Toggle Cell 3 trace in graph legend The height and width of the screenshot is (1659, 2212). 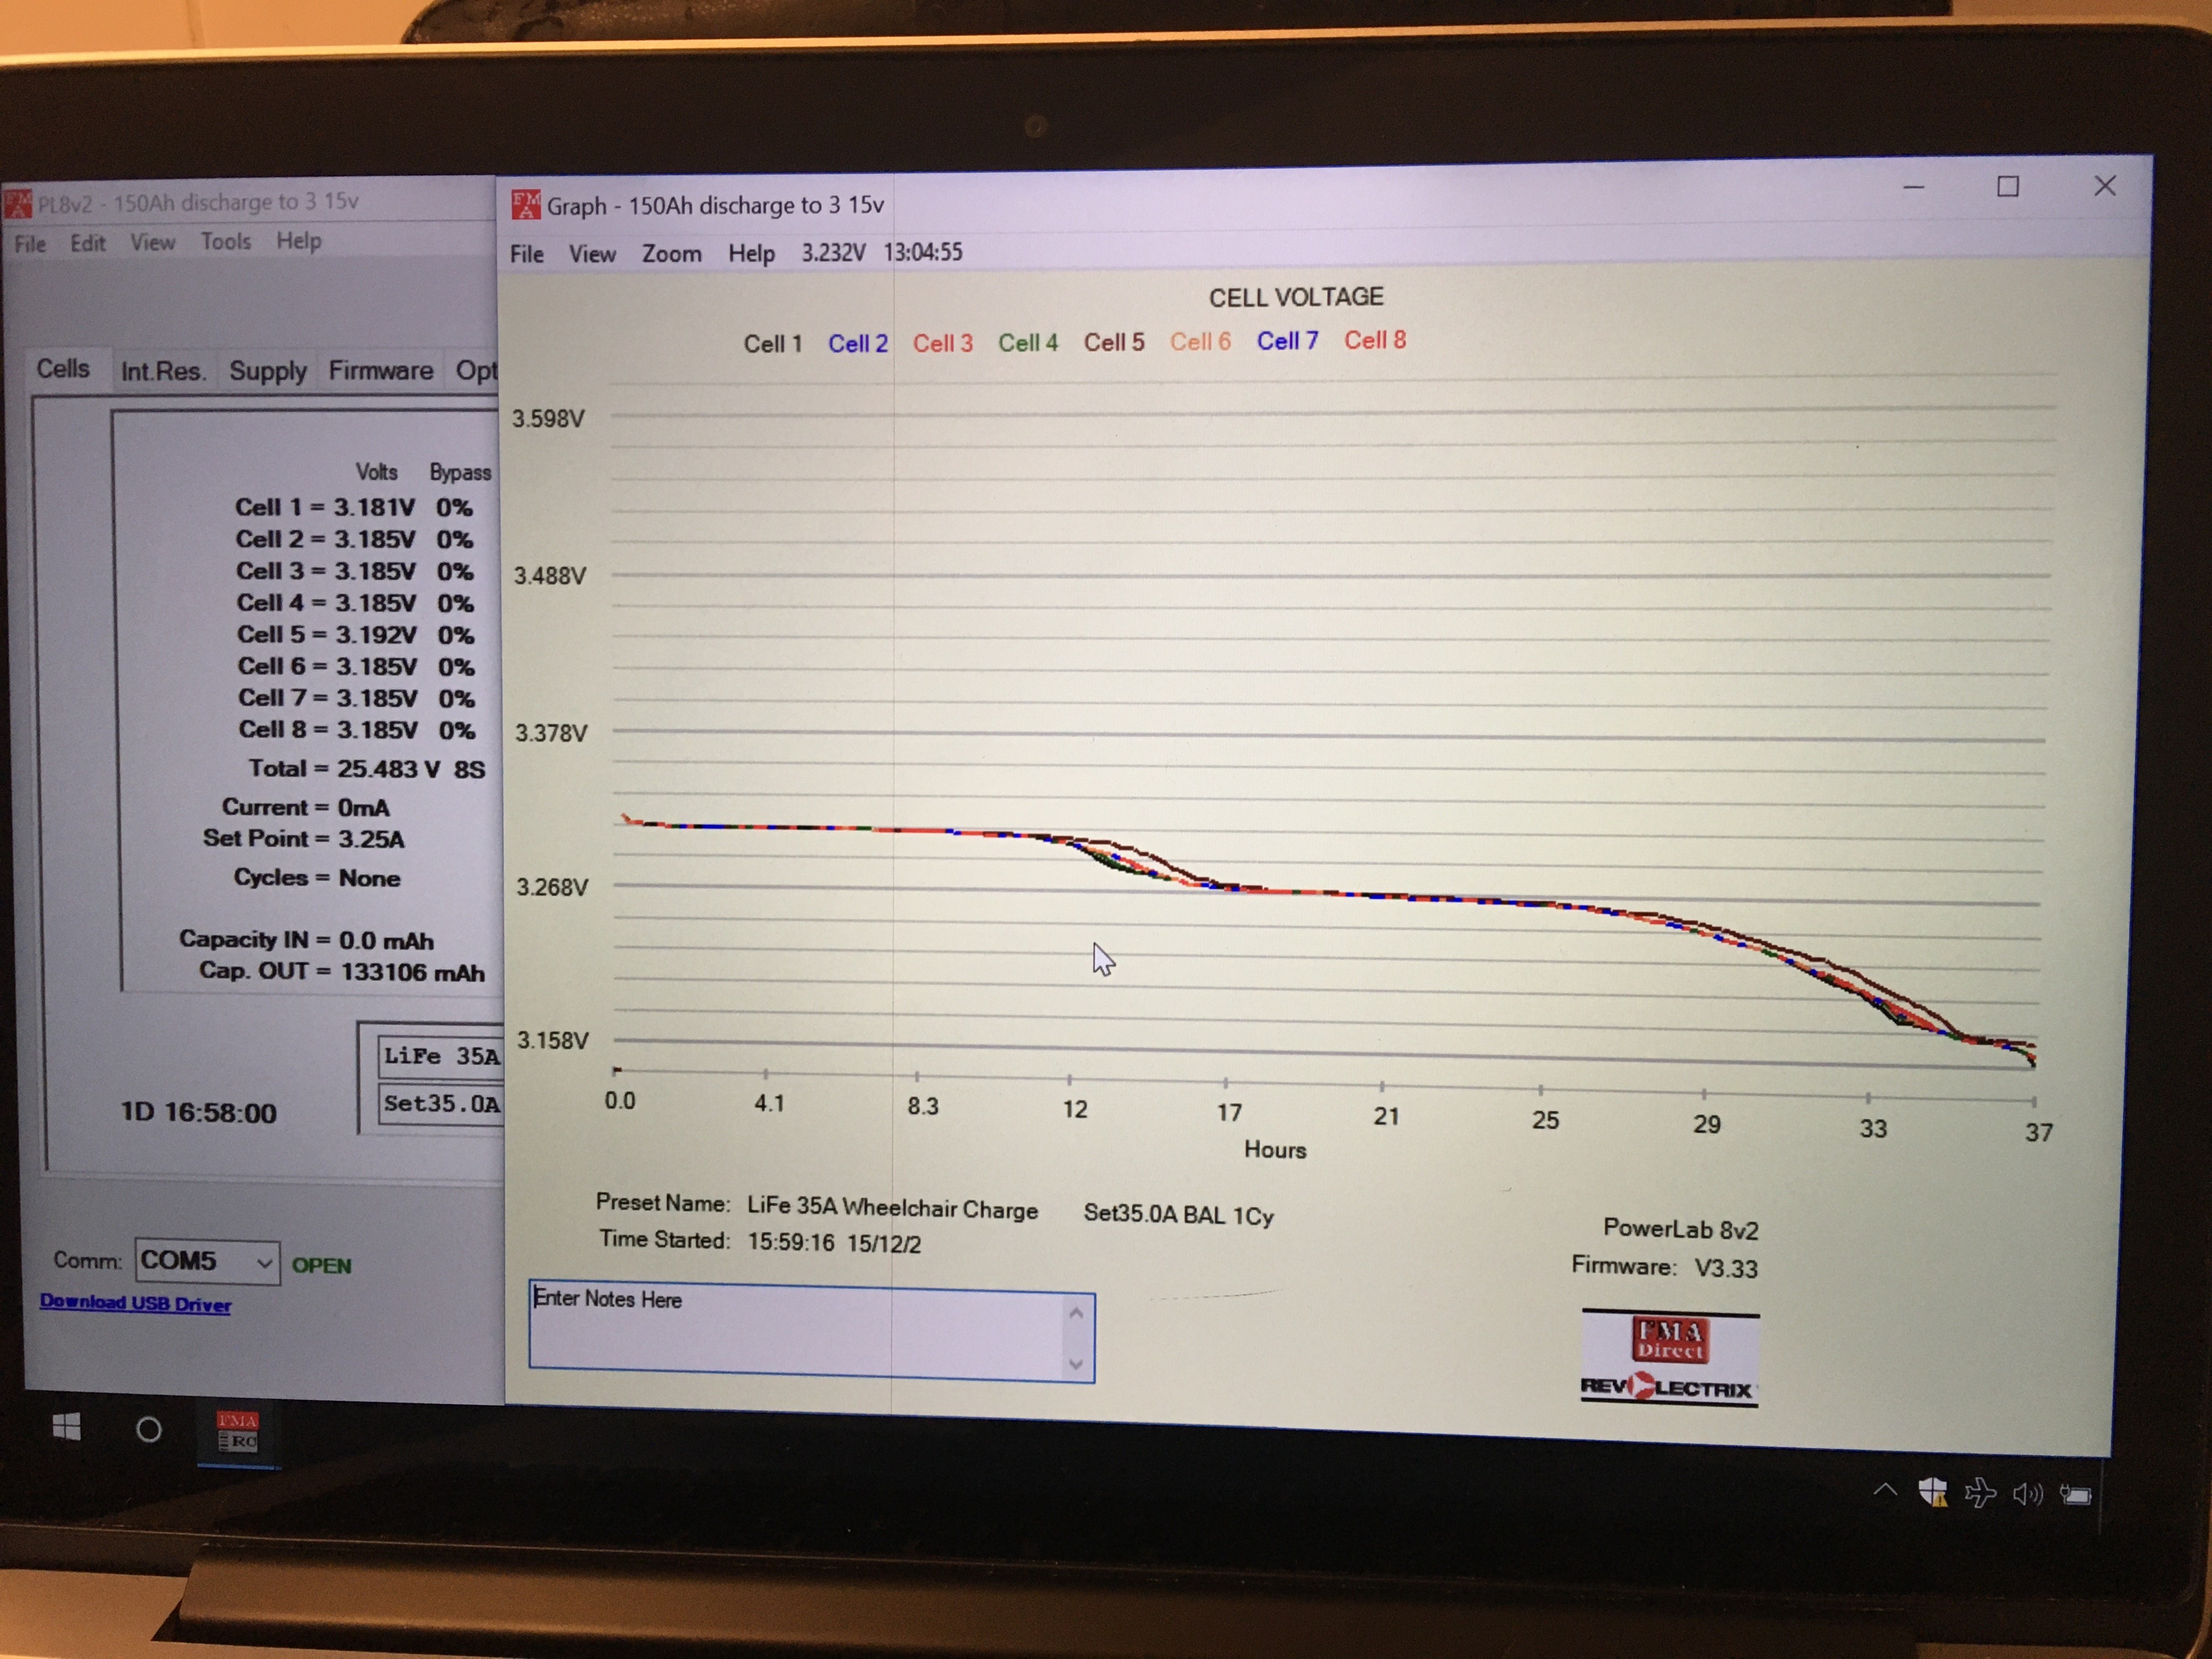[x=942, y=343]
